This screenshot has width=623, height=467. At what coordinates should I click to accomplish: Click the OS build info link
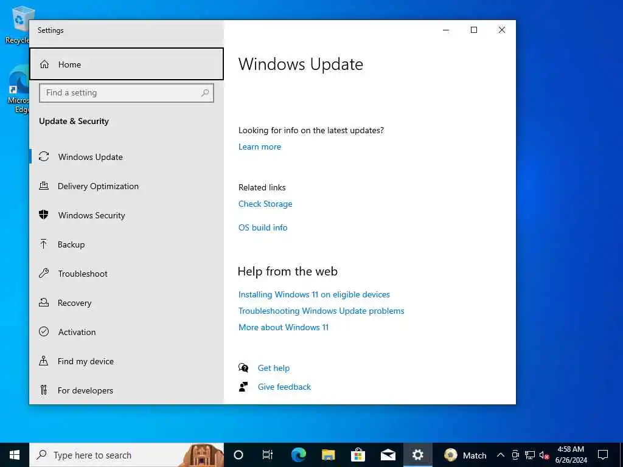point(263,227)
